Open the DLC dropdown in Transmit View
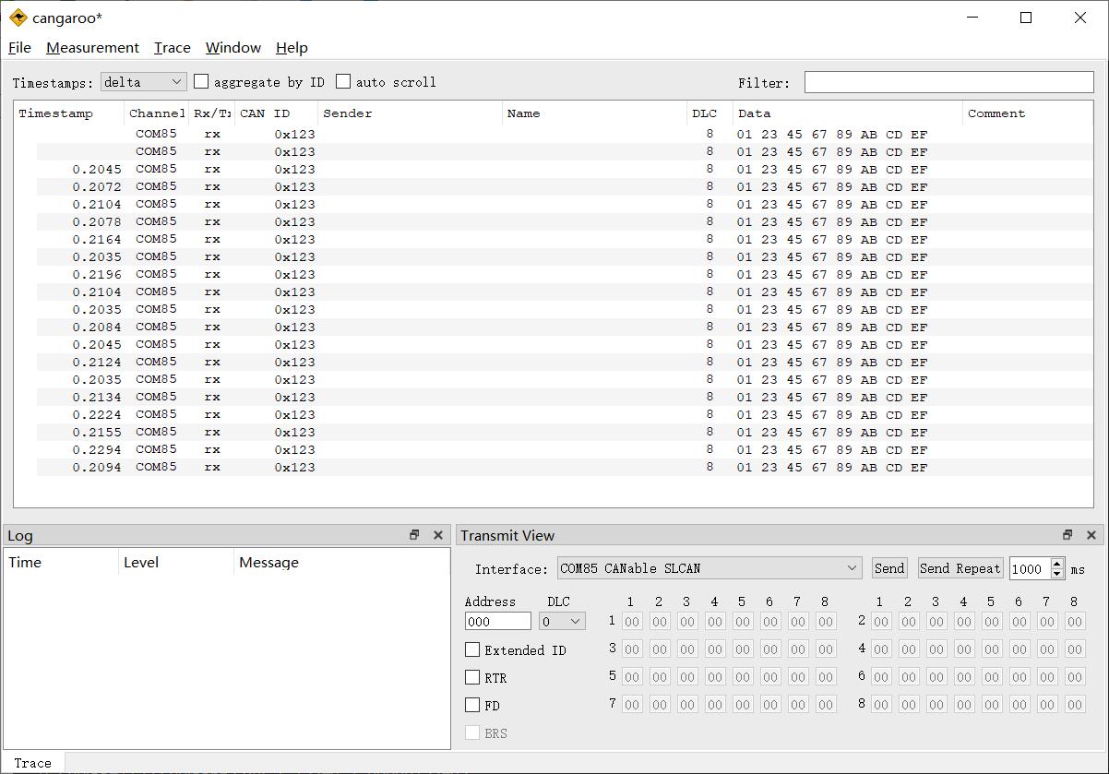 562,622
